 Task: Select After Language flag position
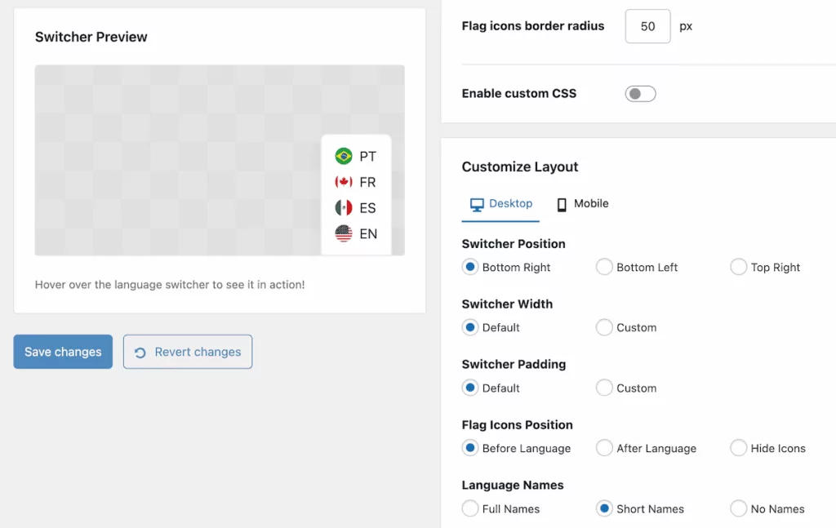click(x=604, y=448)
